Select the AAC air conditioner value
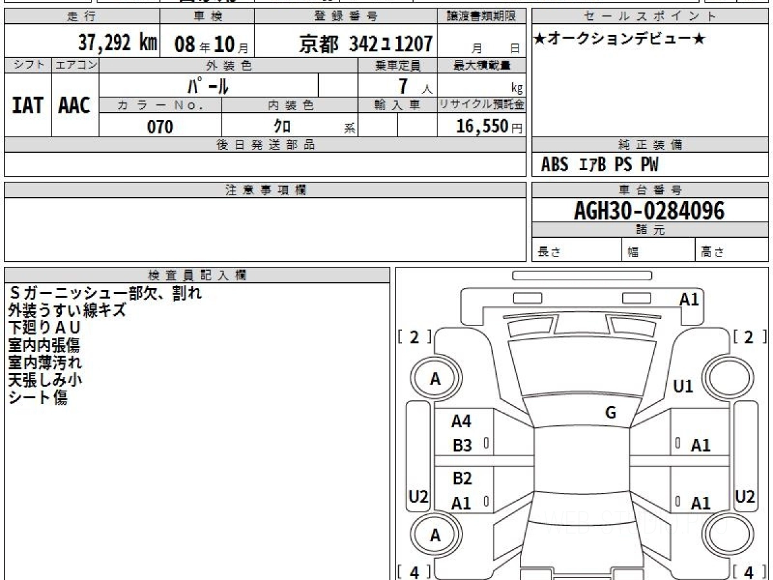Image resolution: width=773 pixels, height=580 pixels. [x=75, y=106]
